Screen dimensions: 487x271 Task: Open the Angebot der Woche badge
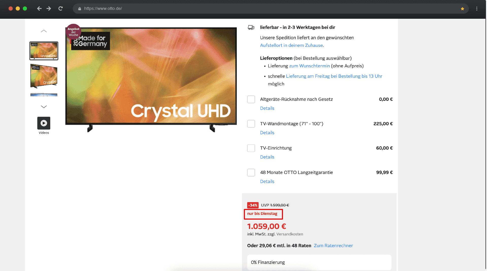(73, 32)
